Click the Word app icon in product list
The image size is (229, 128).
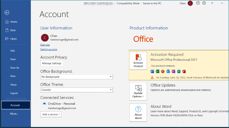pyautogui.click(x=152, y=71)
